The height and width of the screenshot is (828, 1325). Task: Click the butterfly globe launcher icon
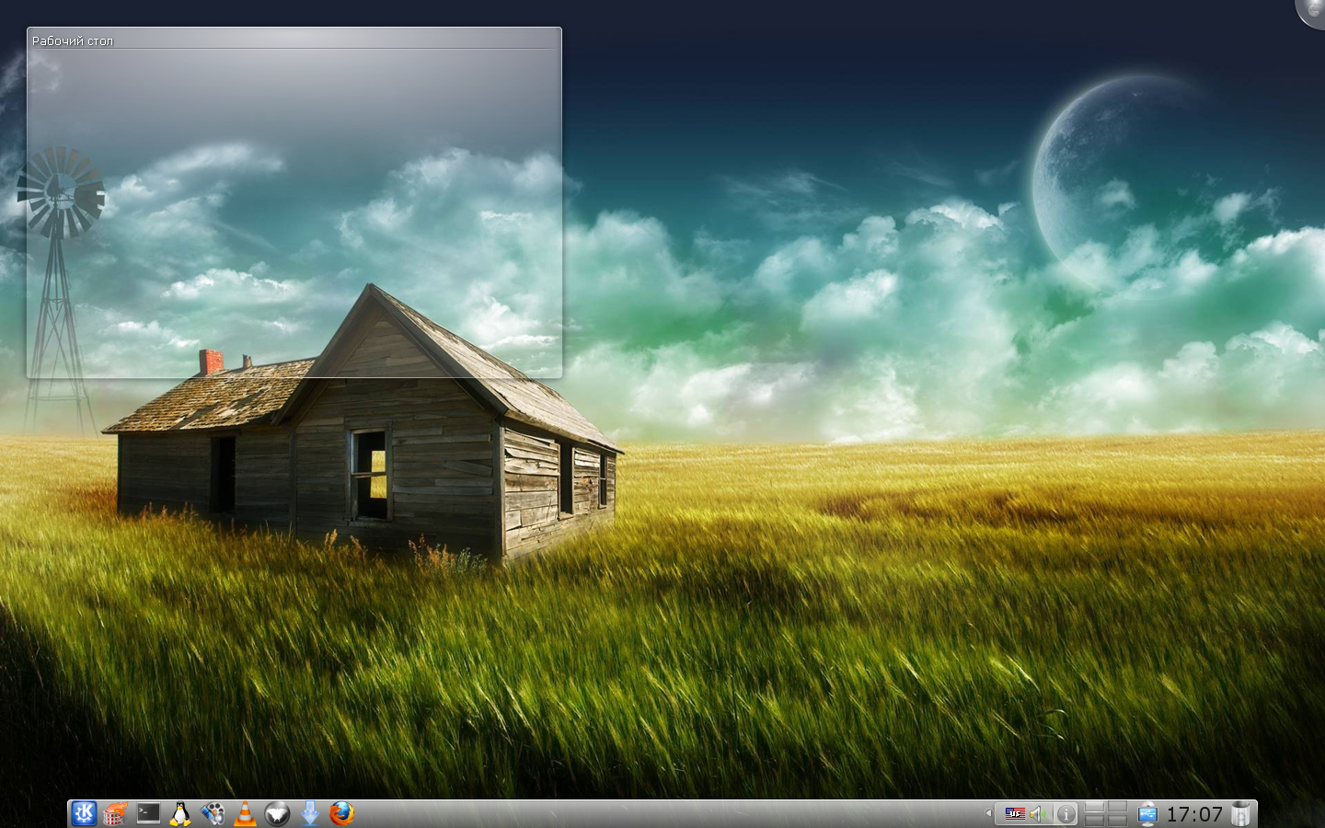point(277,813)
